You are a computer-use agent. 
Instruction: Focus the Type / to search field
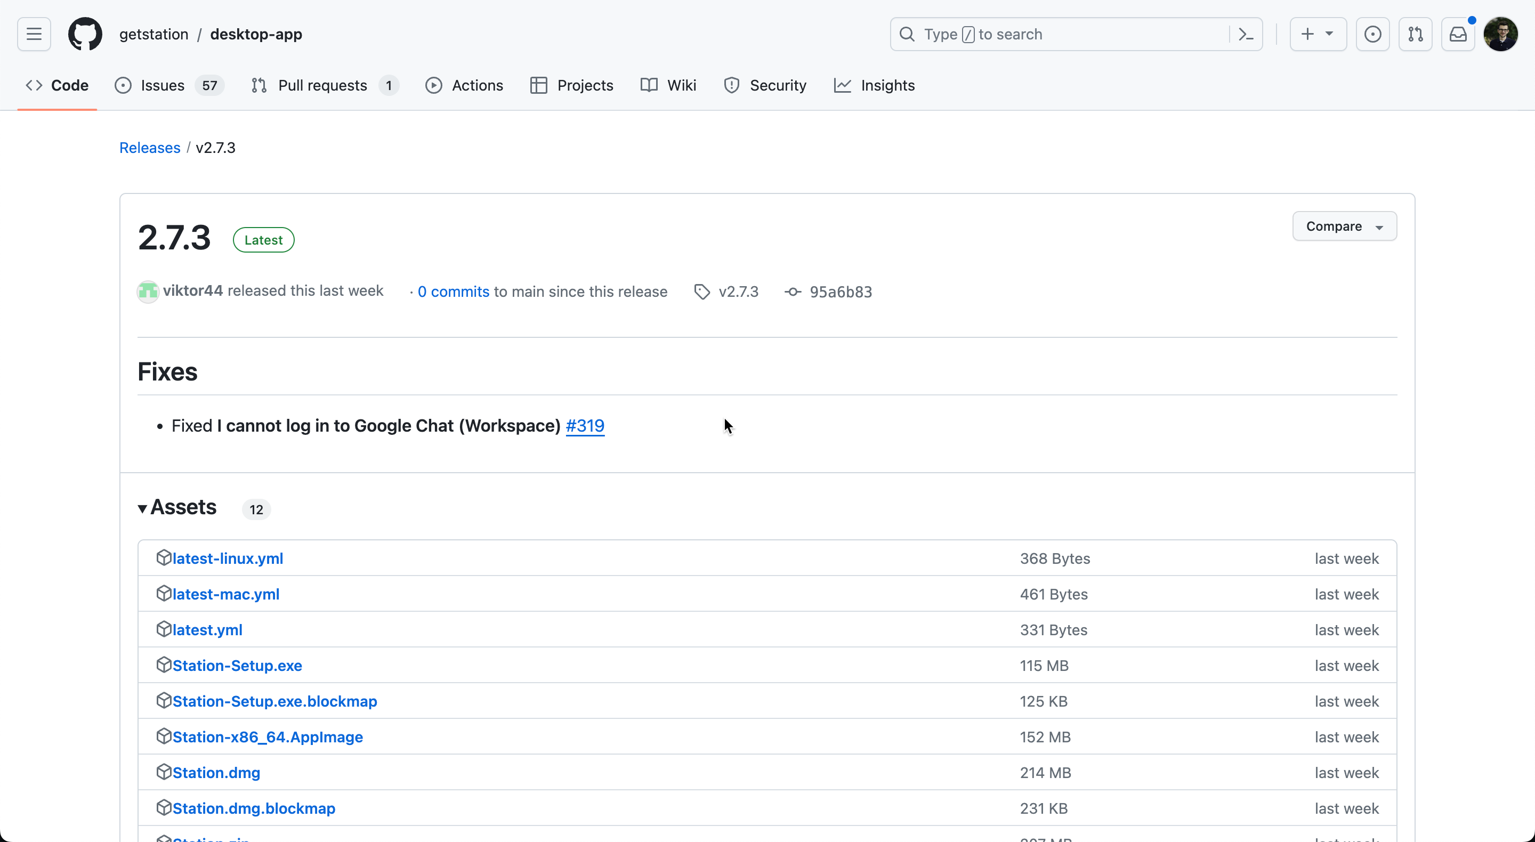coord(1076,34)
